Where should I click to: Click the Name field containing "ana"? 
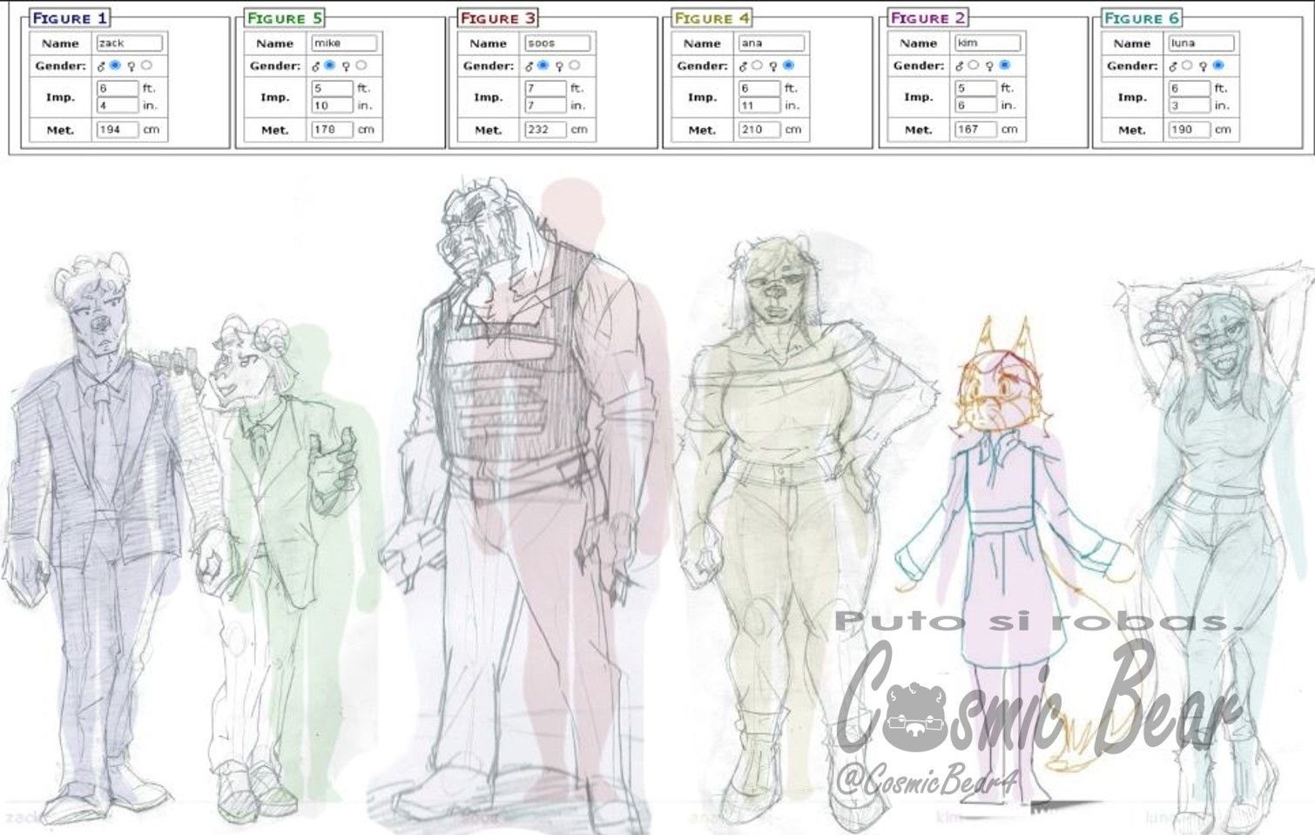point(772,43)
